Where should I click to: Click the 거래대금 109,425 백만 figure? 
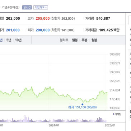pyautogui.click(x=109, y=30)
